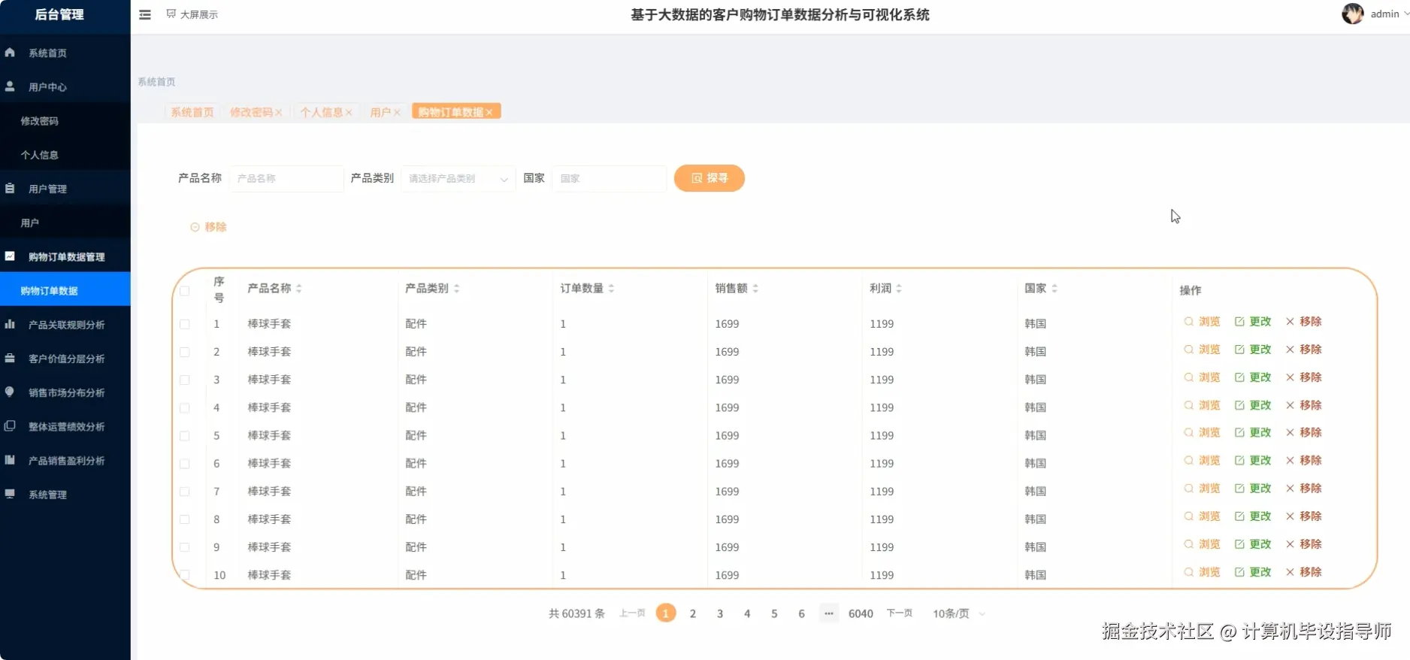The width and height of the screenshot is (1410, 660).
Task: Open 销售市场分布分析 in the sidebar
Action: pos(65,392)
